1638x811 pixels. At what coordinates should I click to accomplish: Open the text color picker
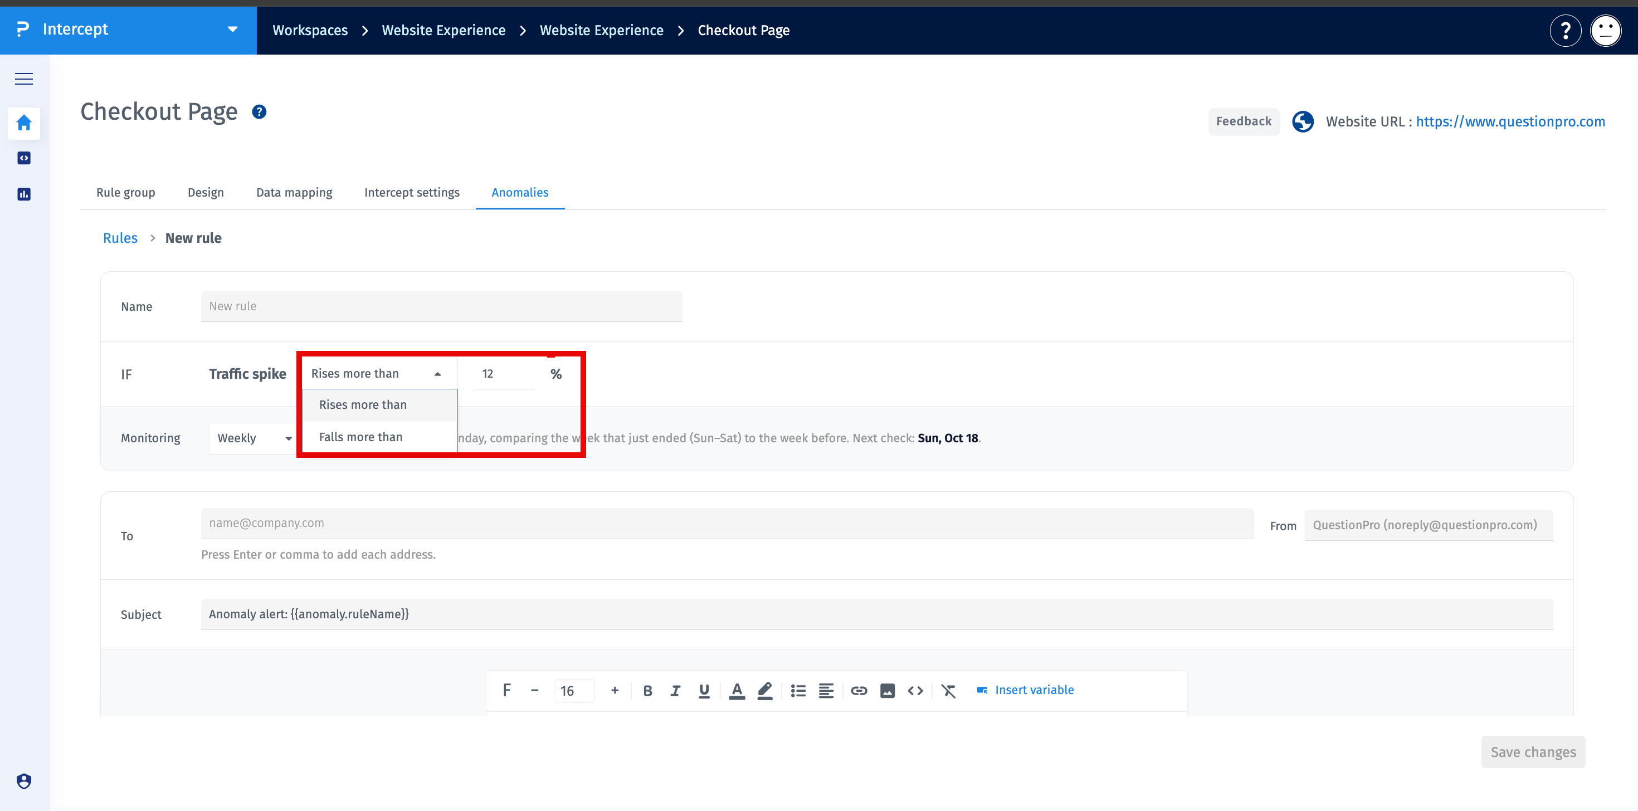click(737, 690)
